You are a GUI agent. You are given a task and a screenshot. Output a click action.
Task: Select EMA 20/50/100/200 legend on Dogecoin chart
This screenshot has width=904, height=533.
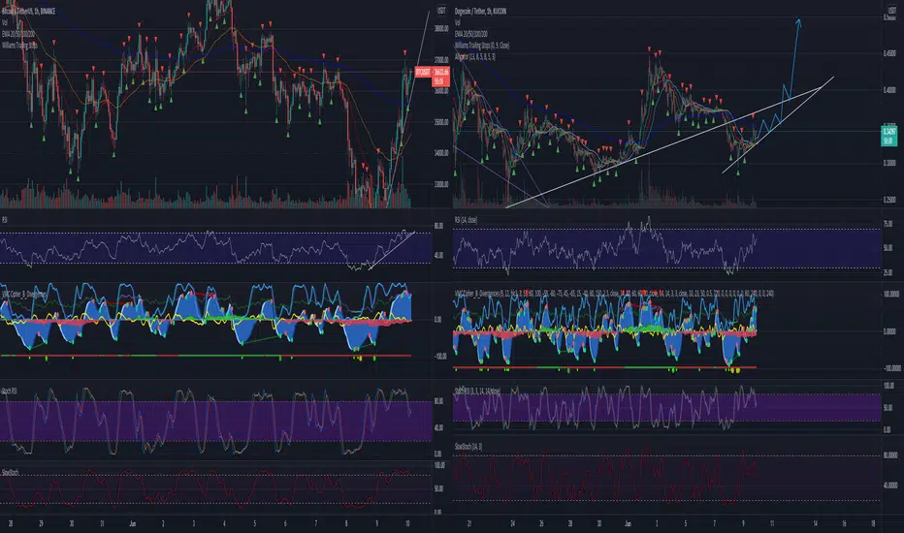[471, 34]
